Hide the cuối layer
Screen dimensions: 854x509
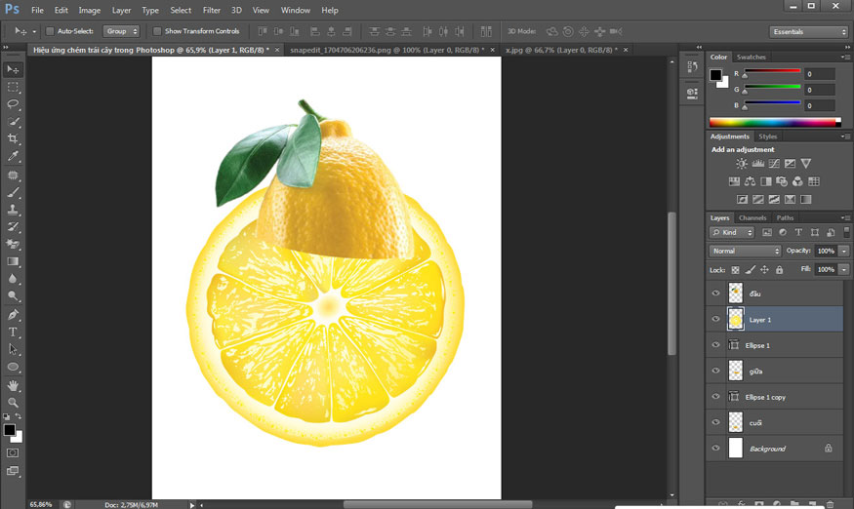(x=715, y=422)
